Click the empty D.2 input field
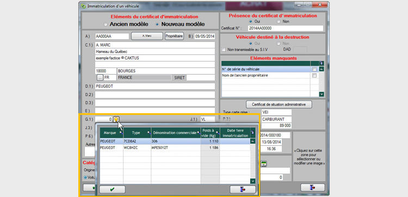 (x=155, y=95)
